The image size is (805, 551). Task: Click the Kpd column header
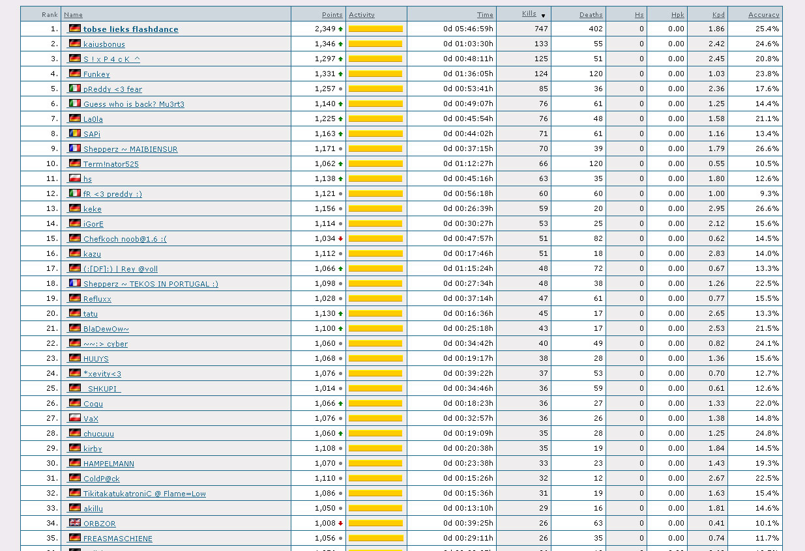(x=718, y=14)
